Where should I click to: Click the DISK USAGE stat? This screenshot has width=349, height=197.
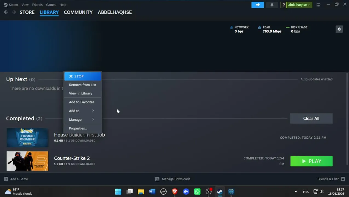coord(296,29)
